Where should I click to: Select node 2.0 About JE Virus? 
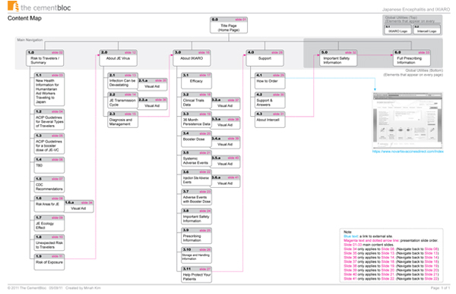tap(118, 58)
